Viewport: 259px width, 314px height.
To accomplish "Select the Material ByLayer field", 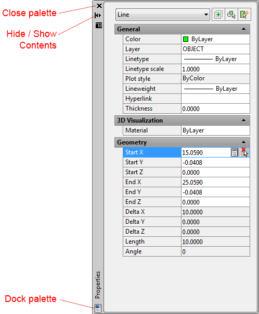I will pos(215,130).
